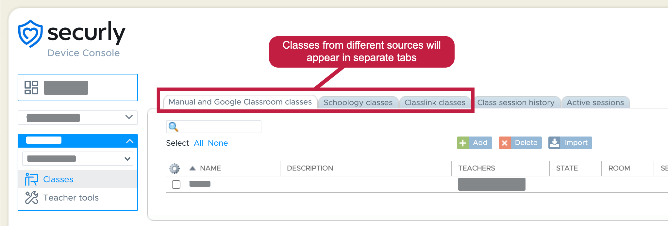Click the Import button
The width and height of the screenshot is (668, 226).
(570, 143)
